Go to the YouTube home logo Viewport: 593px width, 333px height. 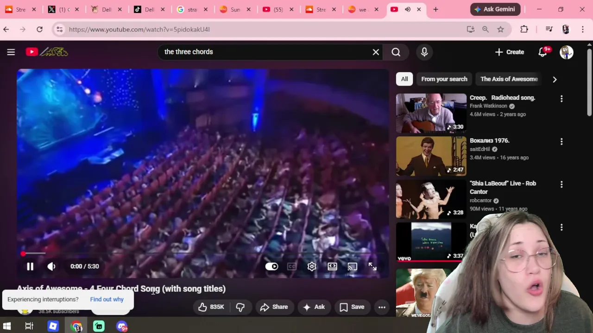(47, 52)
